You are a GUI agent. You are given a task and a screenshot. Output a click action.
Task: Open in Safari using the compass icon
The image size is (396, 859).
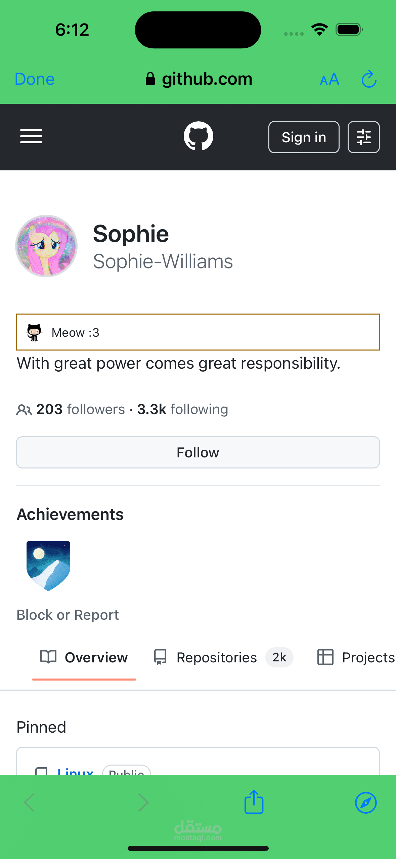(366, 803)
